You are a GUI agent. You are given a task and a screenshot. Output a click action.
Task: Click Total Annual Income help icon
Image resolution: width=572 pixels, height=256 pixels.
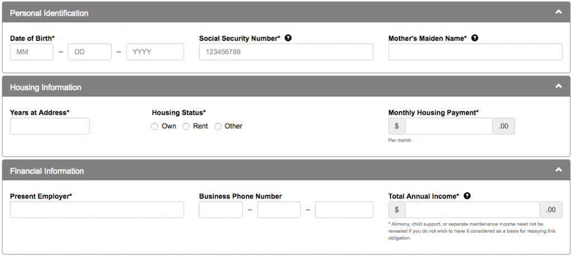[x=467, y=196]
